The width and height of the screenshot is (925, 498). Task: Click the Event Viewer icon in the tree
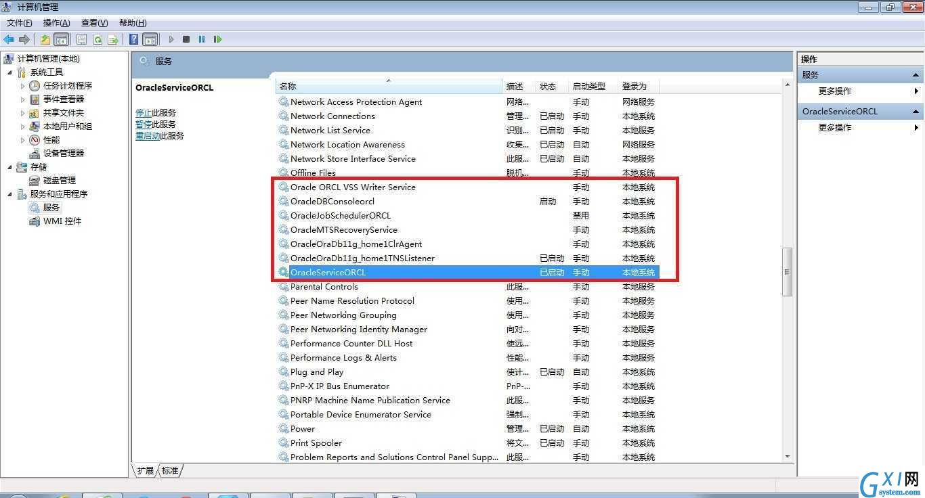click(35, 99)
